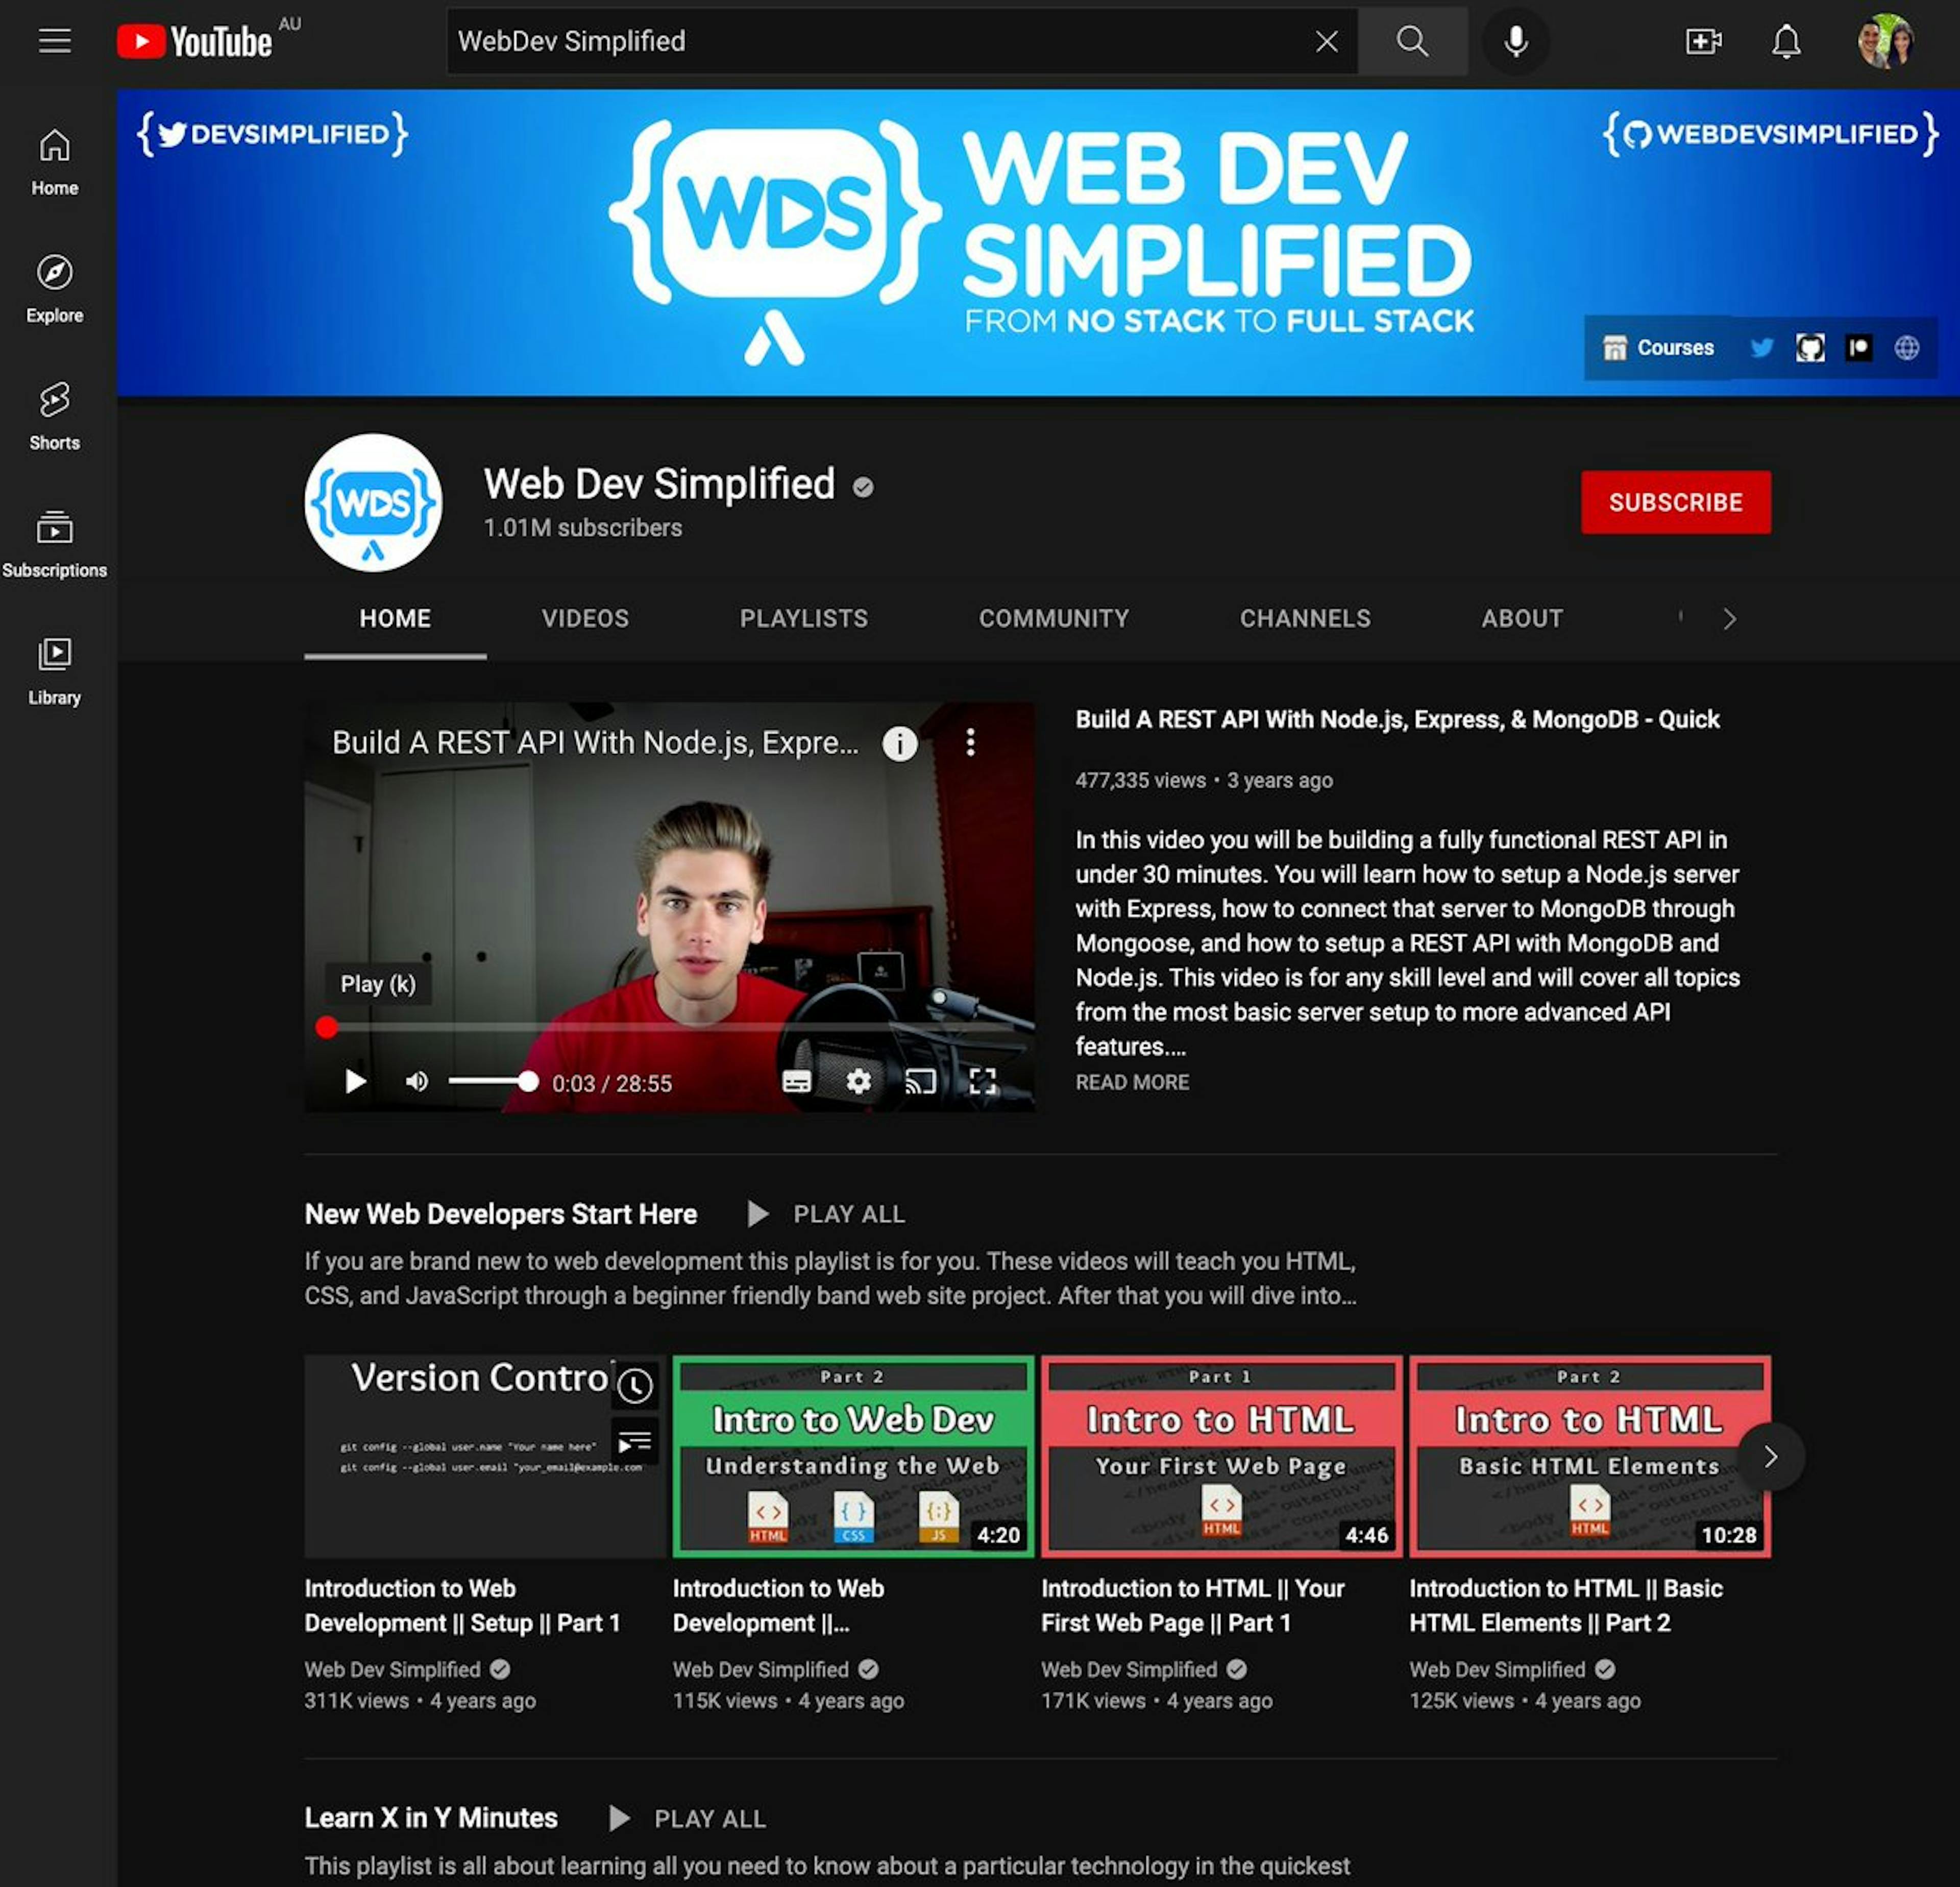Open the GitHub icon in the banner
This screenshot has height=1887, width=1960.
click(x=1810, y=348)
